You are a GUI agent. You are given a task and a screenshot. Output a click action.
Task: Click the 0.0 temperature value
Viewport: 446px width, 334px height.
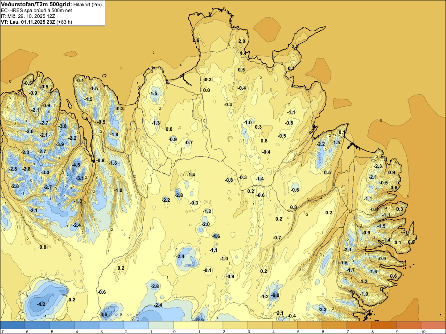206,90
